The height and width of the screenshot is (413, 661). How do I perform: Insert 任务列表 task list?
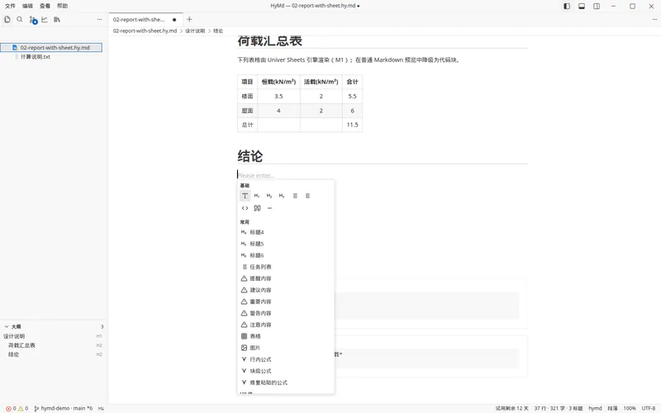[x=286, y=267]
